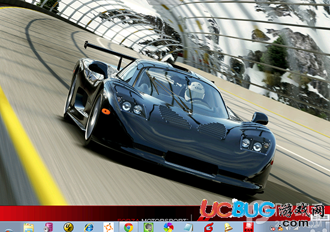Viewport: 330px width, 232px height.
Task: Open the notepad taskbar icon
Action: click(x=188, y=227)
